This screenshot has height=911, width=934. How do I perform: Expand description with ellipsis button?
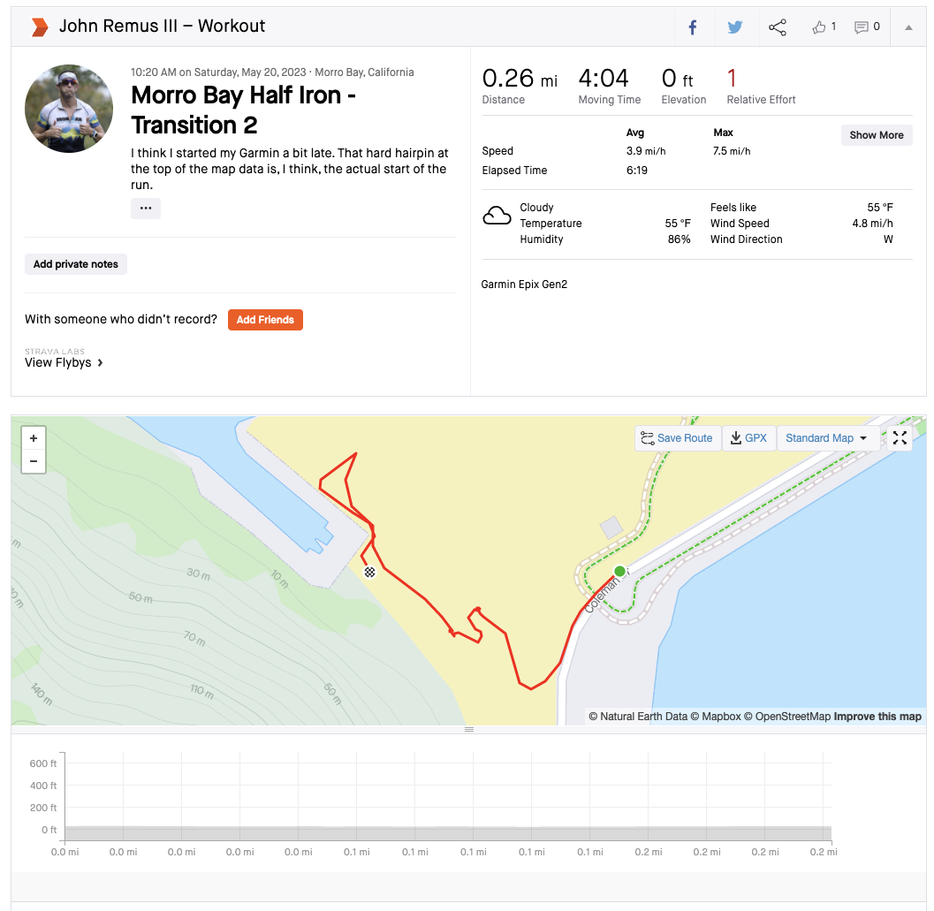point(146,209)
